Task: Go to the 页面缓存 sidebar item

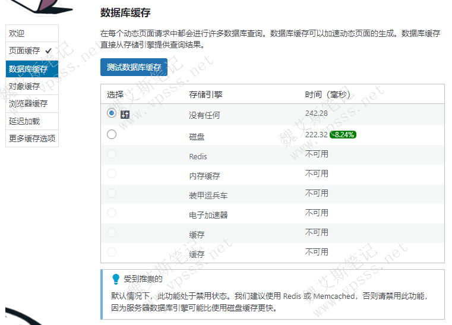Action: [x=25, y=51]
